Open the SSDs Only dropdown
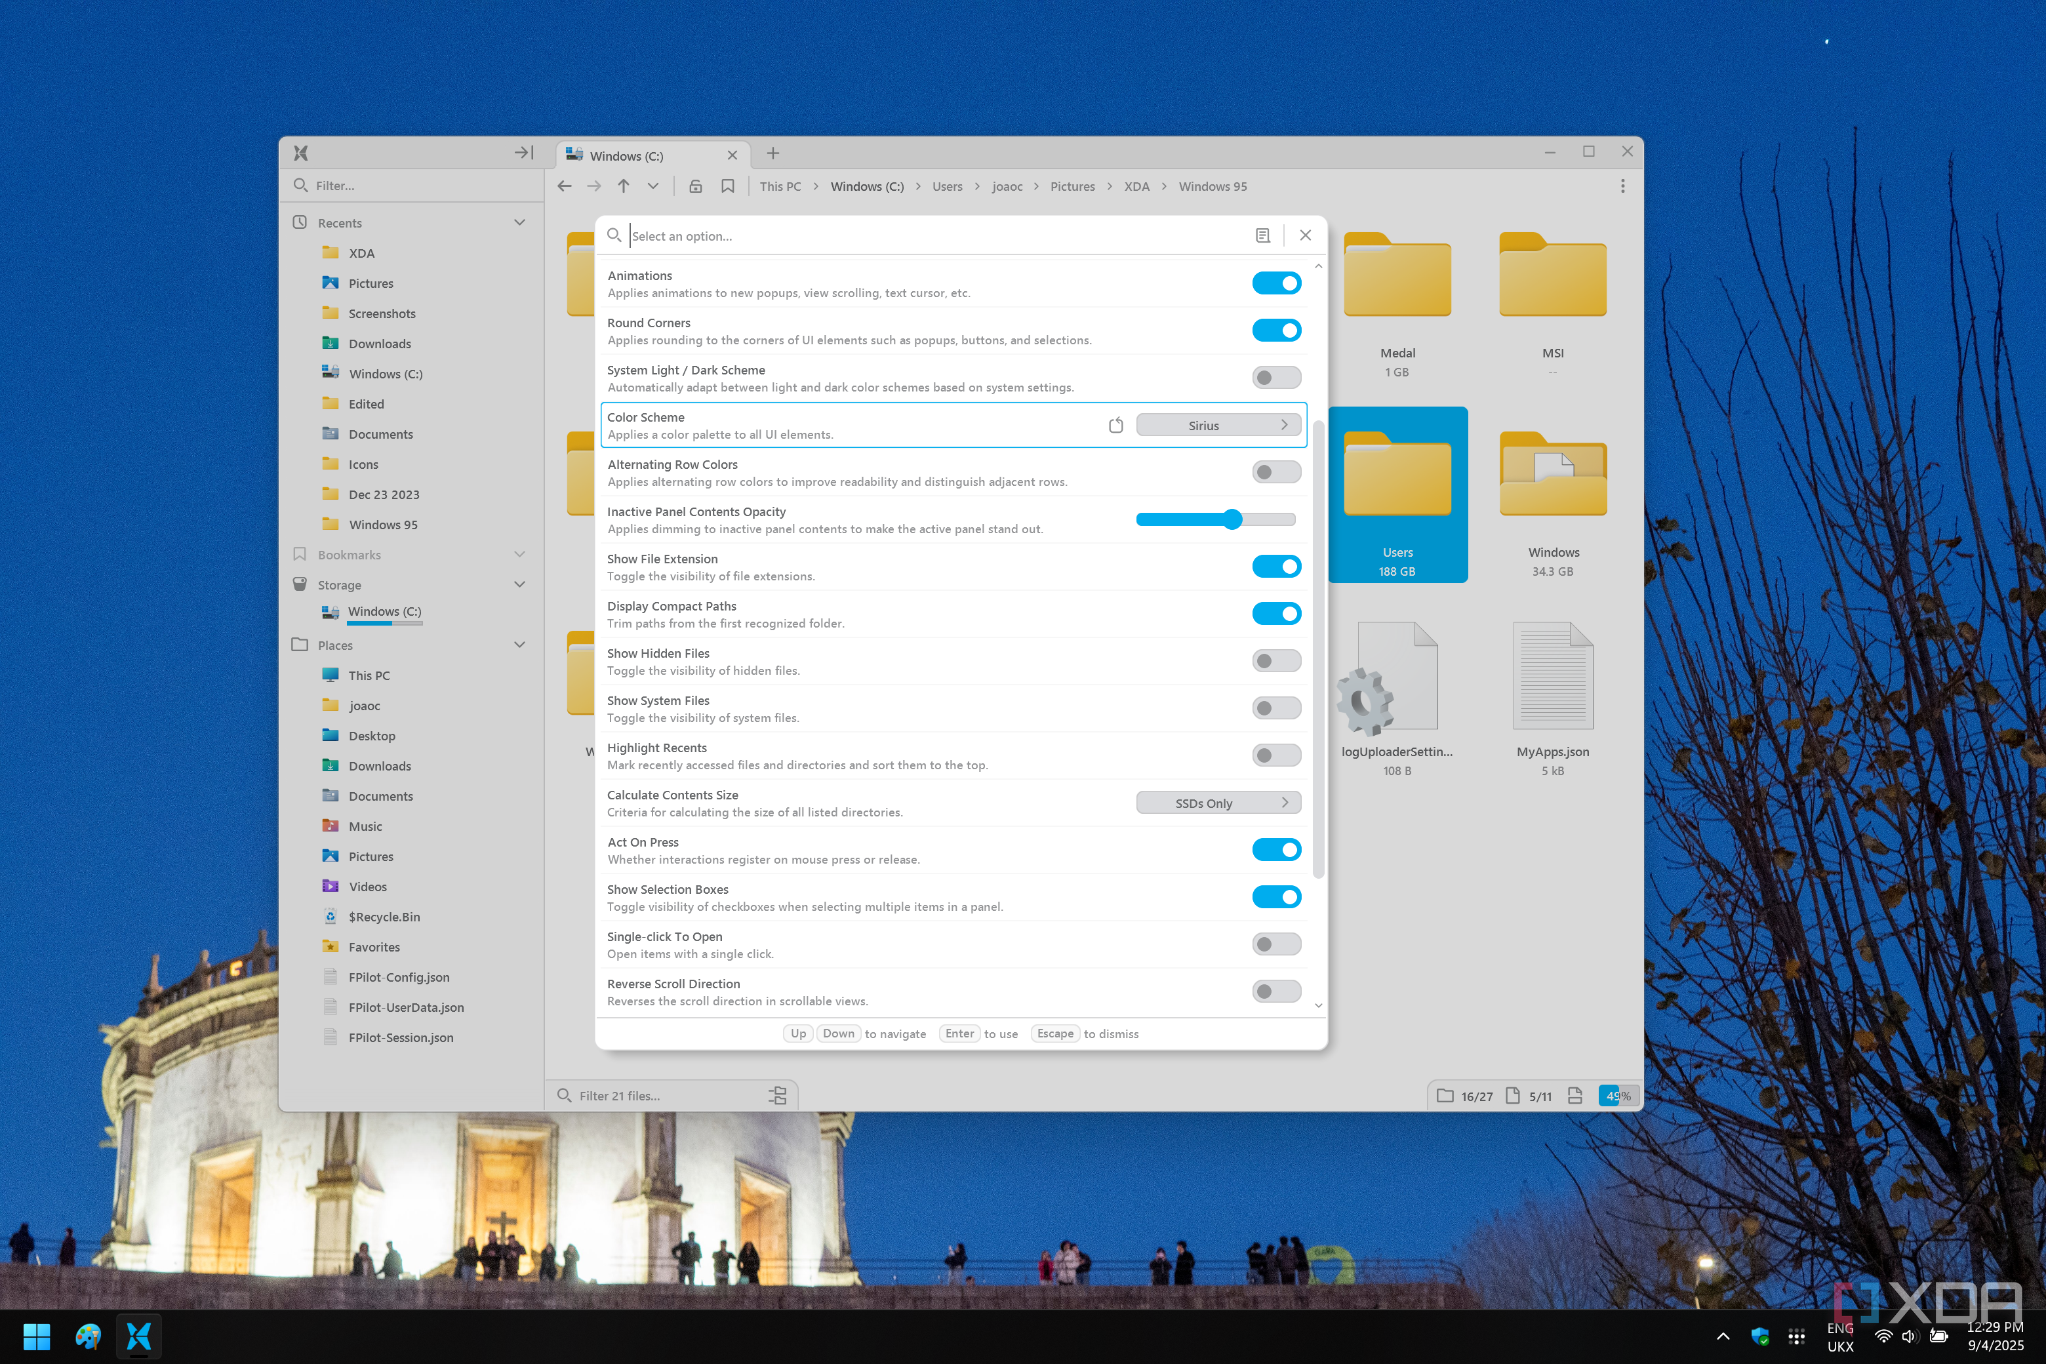 (x=1218, y=803)
